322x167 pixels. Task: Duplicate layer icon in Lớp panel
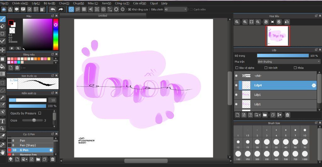tap(273, 115)
